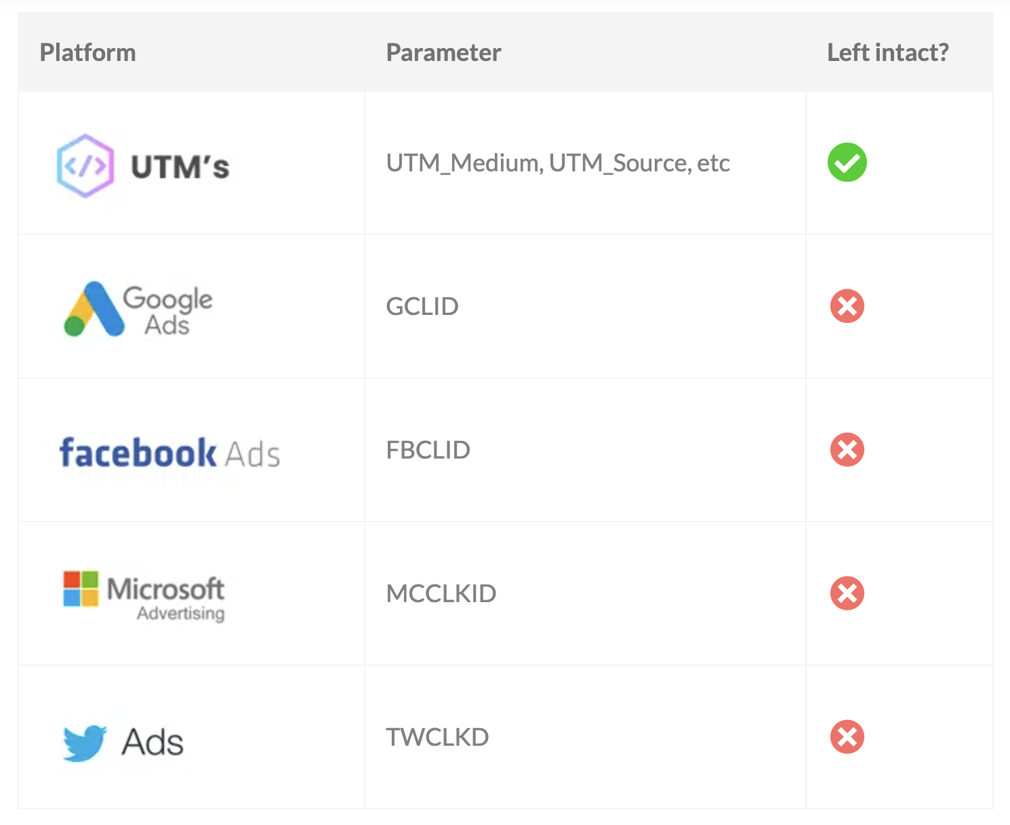Image resolution: width=1010 pixels, height=825 pixels.
Task: Click the red X in MCCLKID row
Action: point(847,593)
